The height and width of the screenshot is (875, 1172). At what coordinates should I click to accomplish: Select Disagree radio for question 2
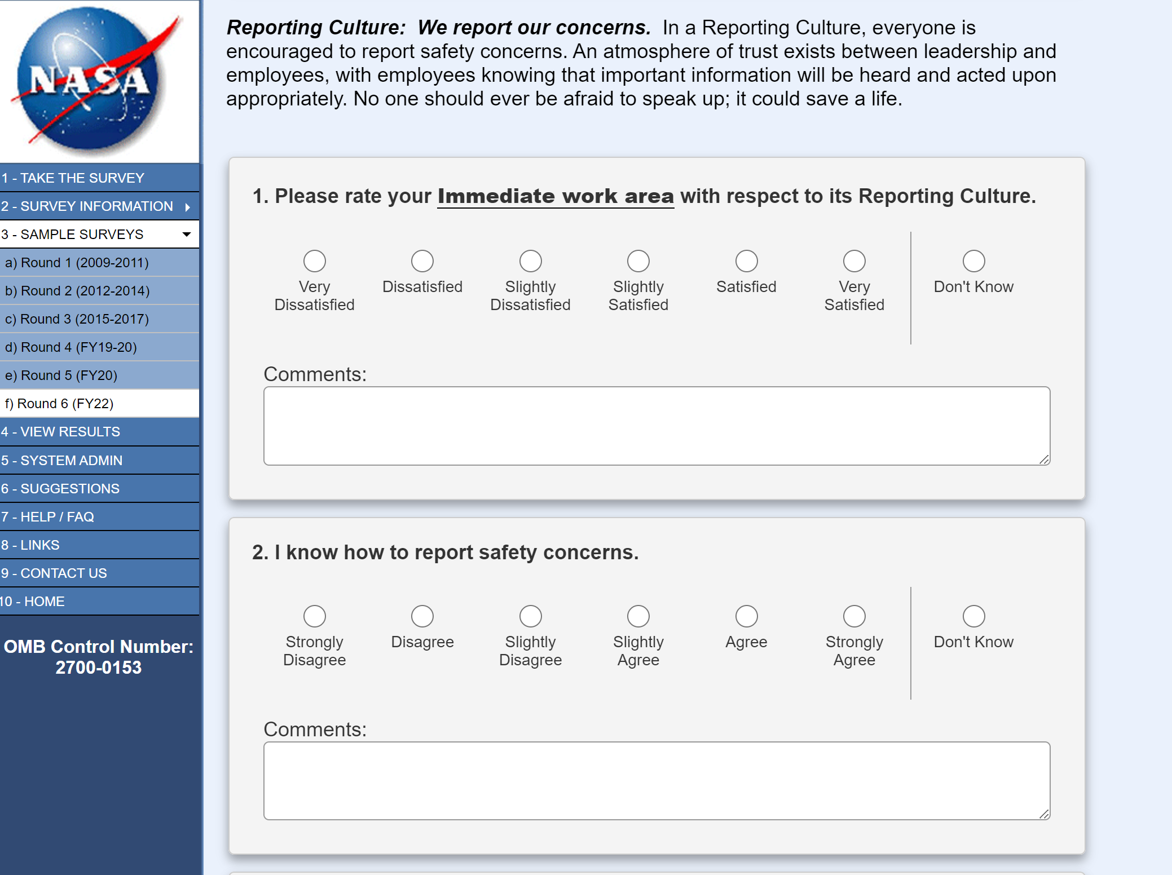click(422, 616)
